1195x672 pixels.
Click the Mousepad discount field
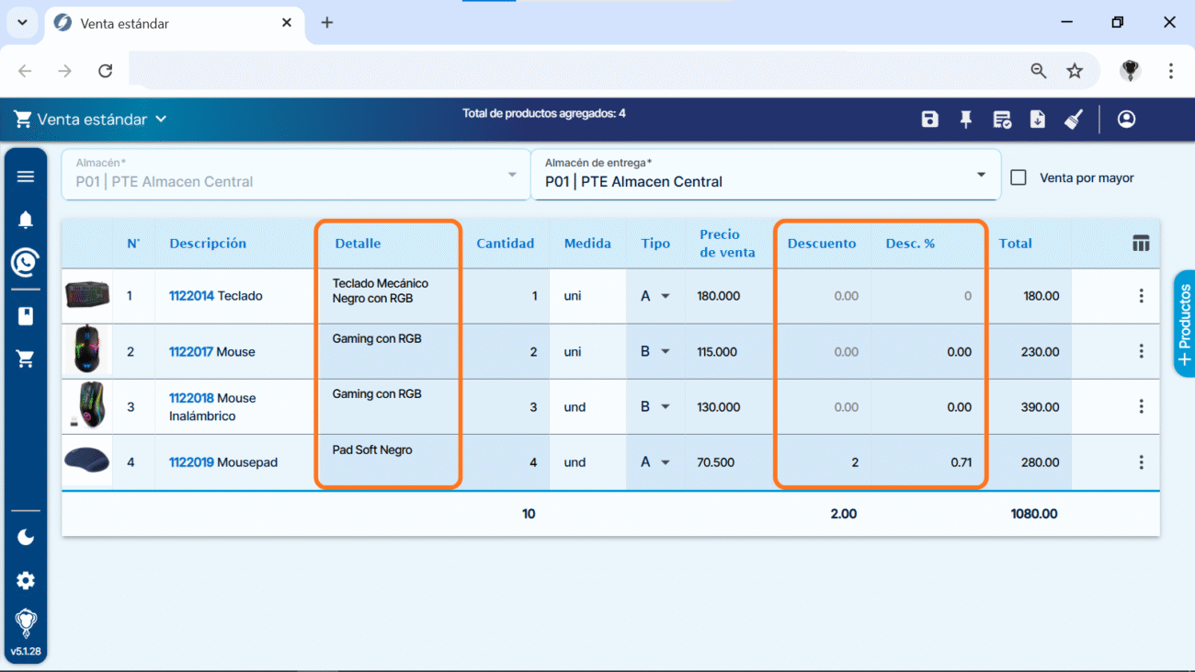click(x=823, y=462)
